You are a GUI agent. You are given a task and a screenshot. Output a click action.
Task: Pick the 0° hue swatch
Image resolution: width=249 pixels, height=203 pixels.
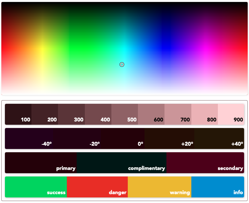123,138
